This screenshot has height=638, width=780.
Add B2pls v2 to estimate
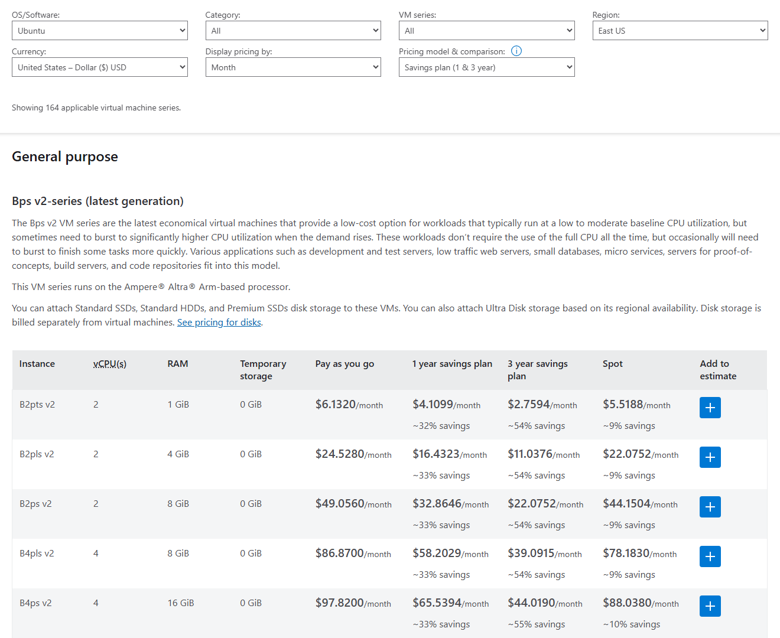click(710, 457)
